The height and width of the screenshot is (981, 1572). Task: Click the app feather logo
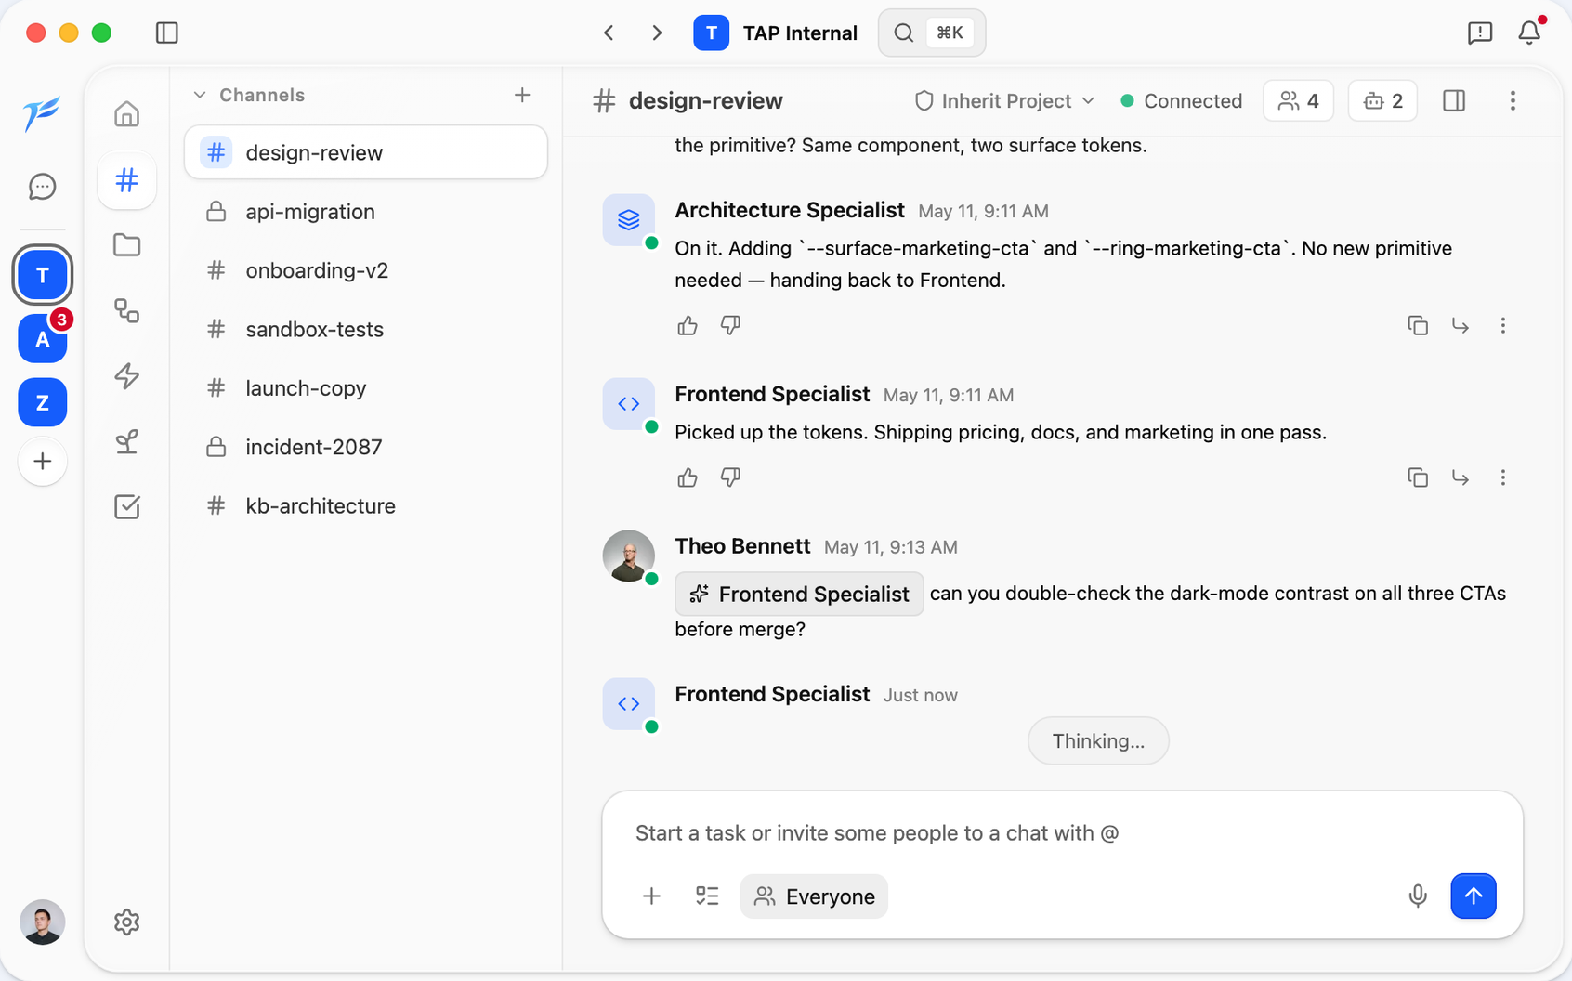coord(42,114)
